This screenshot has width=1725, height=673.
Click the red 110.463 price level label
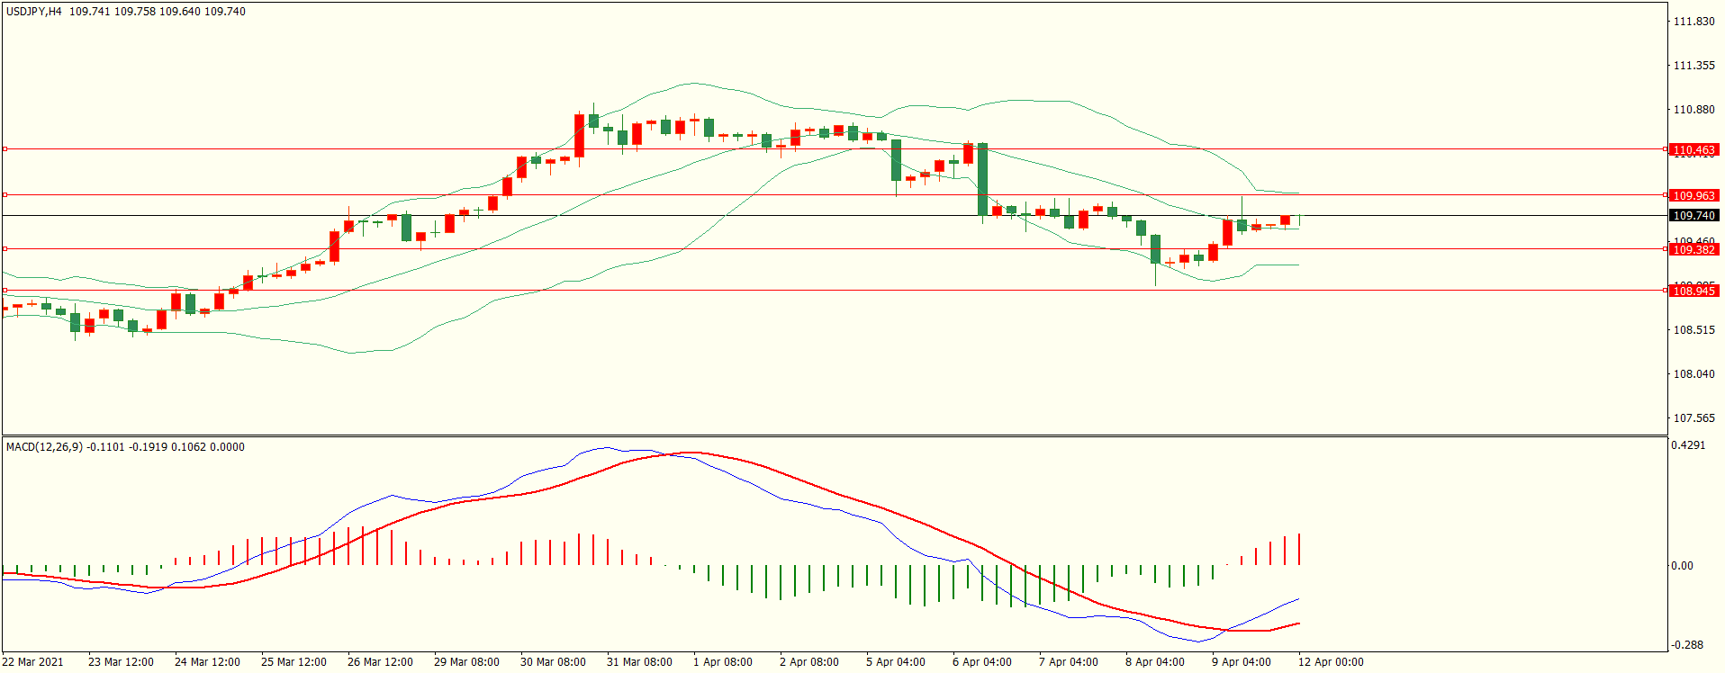(1693, 150)
